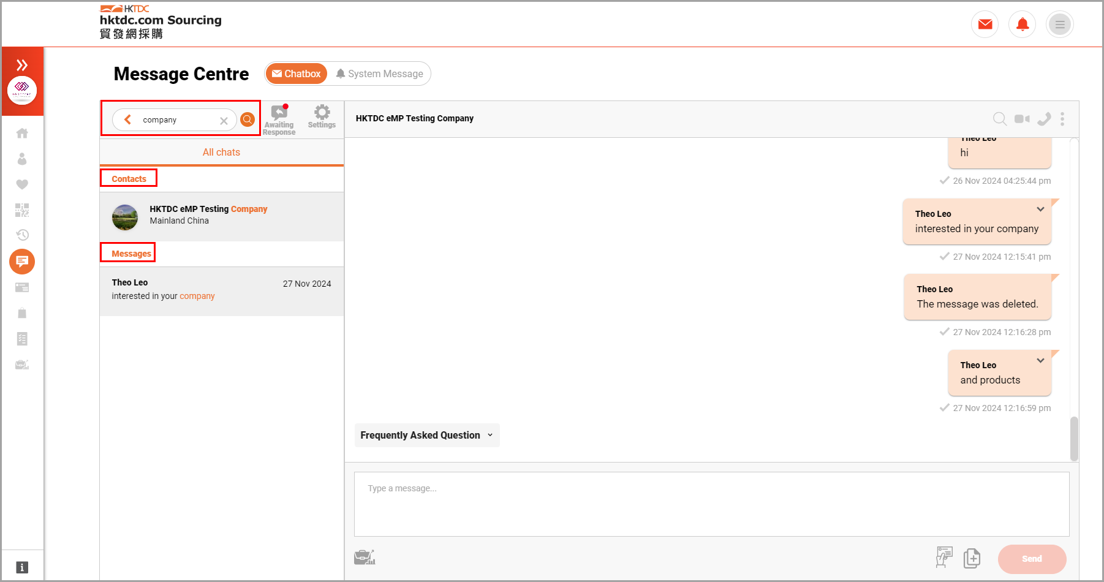Click 'The message was deleted.' bubble
The height and width of the screenshot is (582, 1104).
point(977,297)
